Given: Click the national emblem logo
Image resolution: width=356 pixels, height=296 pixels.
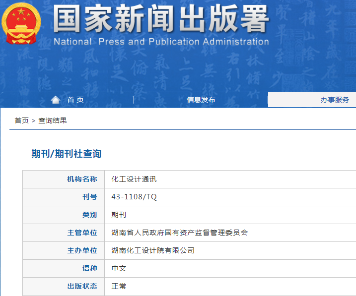Looking at the screenshot, I should (x=23, y=24).
